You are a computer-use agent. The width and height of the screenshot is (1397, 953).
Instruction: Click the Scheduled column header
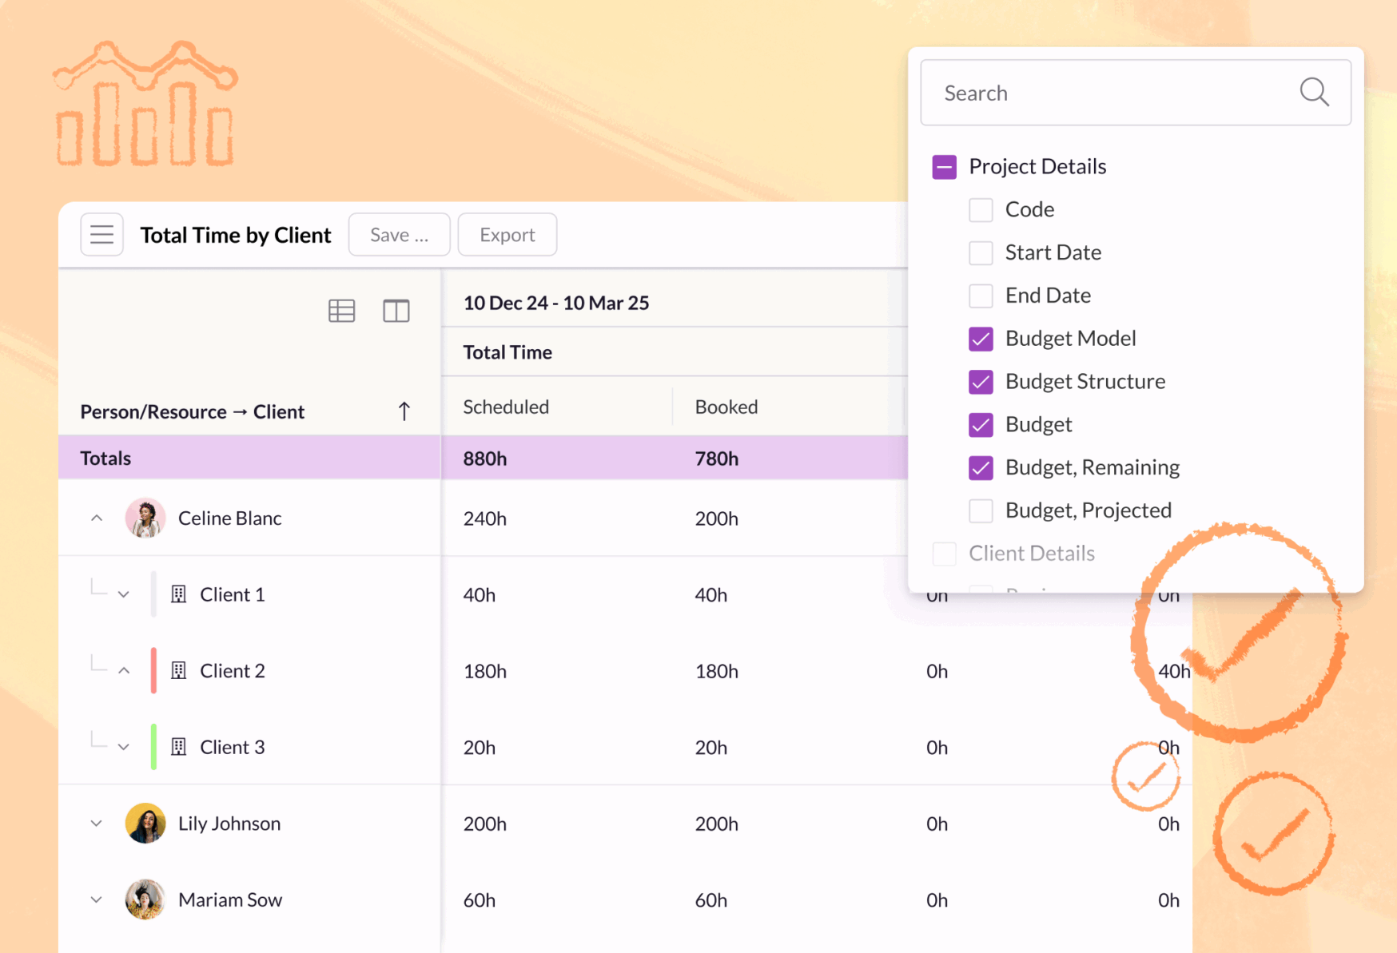coord(506,407)
